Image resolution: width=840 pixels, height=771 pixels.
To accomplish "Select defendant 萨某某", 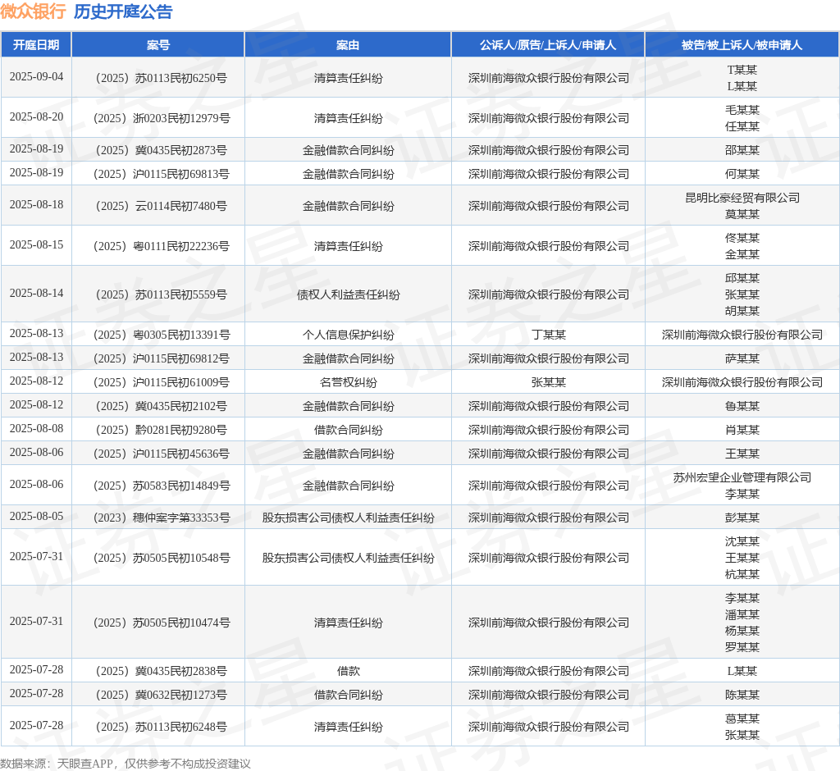I will 742,358.
